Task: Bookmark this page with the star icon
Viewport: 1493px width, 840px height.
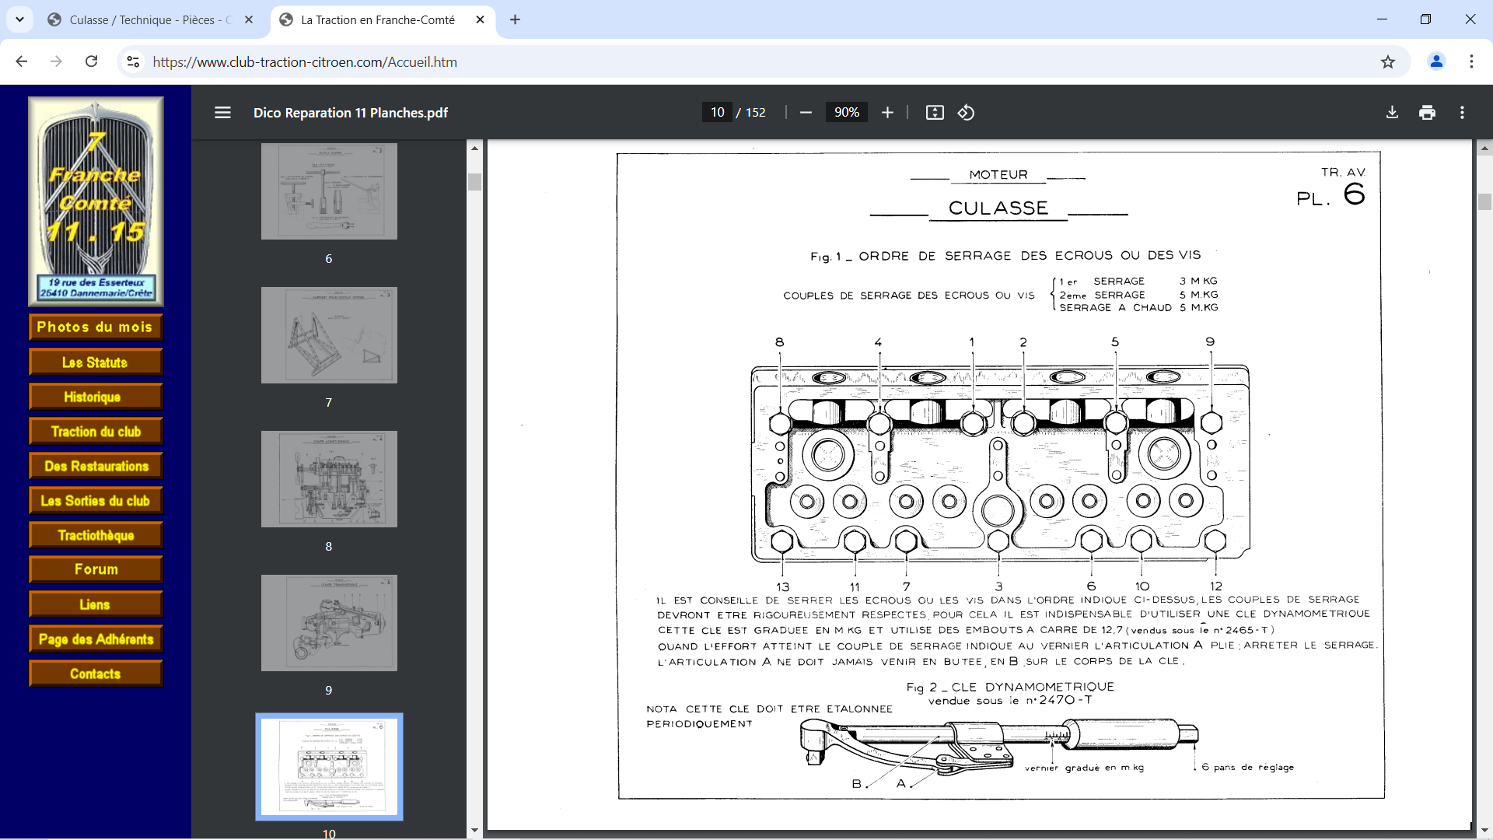Action: point(1388,62)
